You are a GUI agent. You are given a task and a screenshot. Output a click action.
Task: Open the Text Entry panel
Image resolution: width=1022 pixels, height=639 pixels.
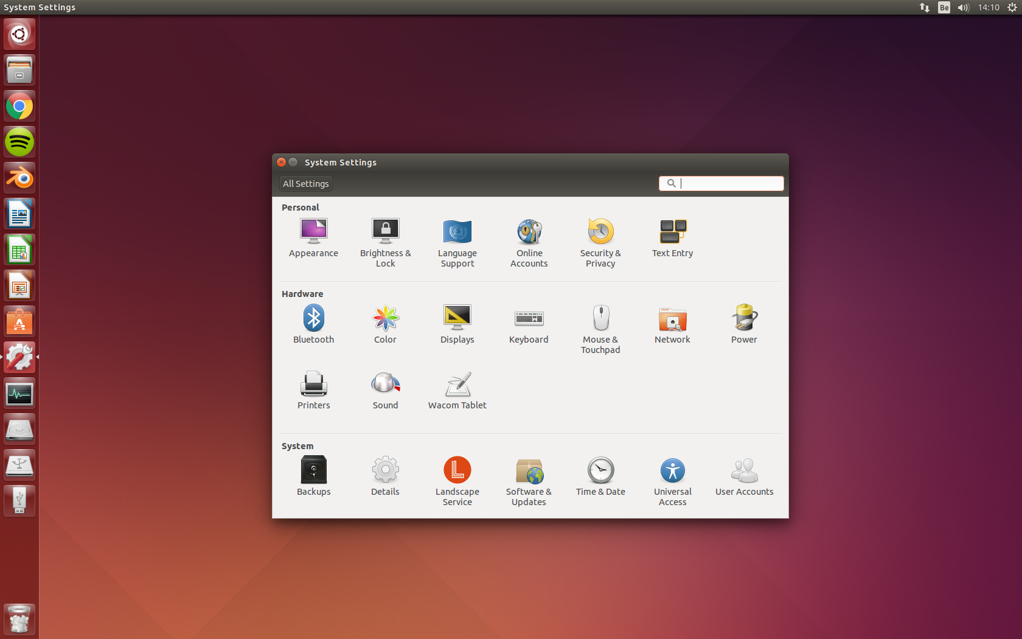[x=672, y=238]
